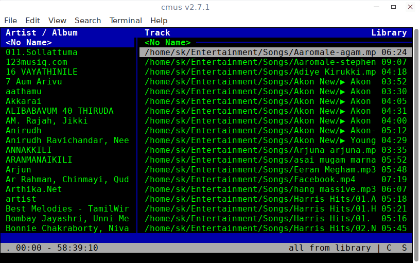Click the Track column header
The image size is (420, 263).
coord(157,32)
